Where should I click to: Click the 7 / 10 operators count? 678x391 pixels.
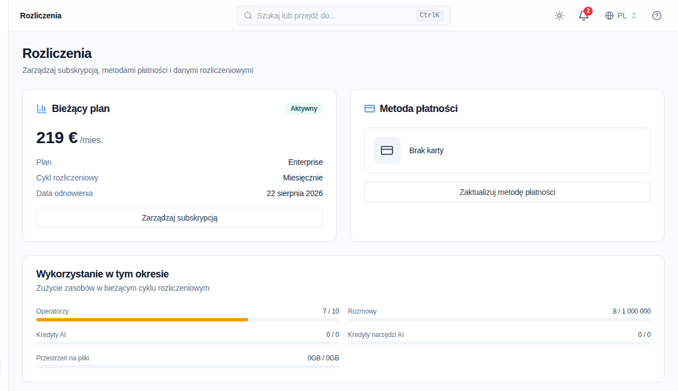click(x=331, y=311)
